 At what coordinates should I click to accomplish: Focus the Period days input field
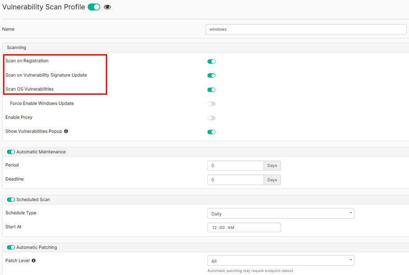235,166
